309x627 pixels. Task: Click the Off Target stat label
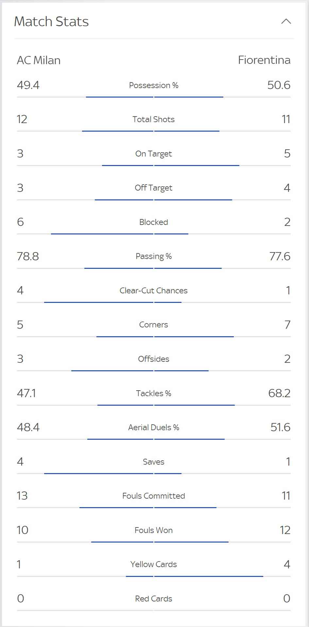click(x=154, y=188)
